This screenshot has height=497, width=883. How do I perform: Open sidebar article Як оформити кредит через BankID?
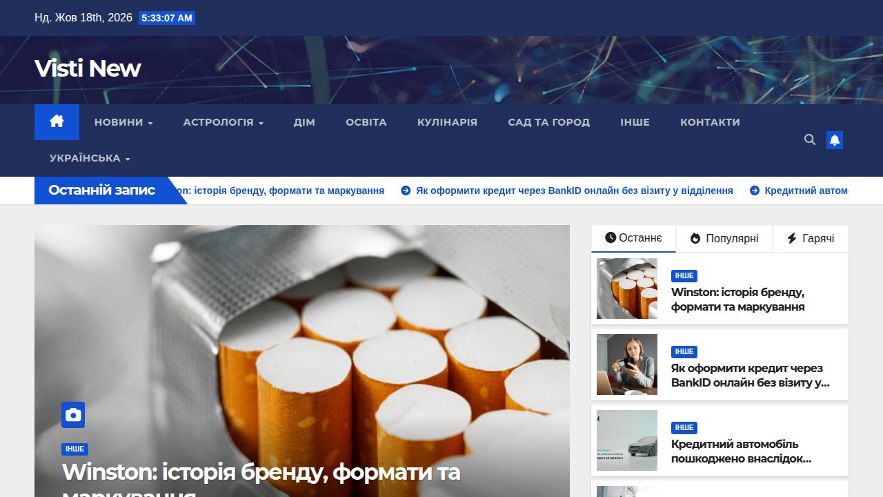[750, 376]
